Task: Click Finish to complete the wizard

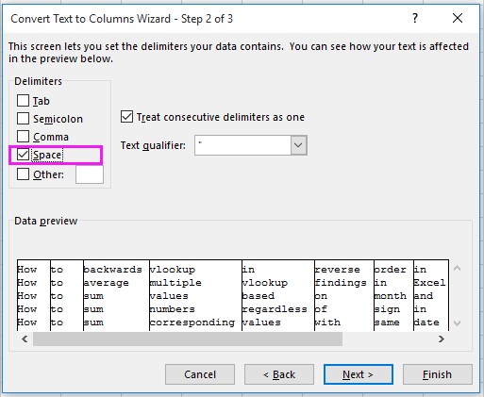Action: click(438, 374)
